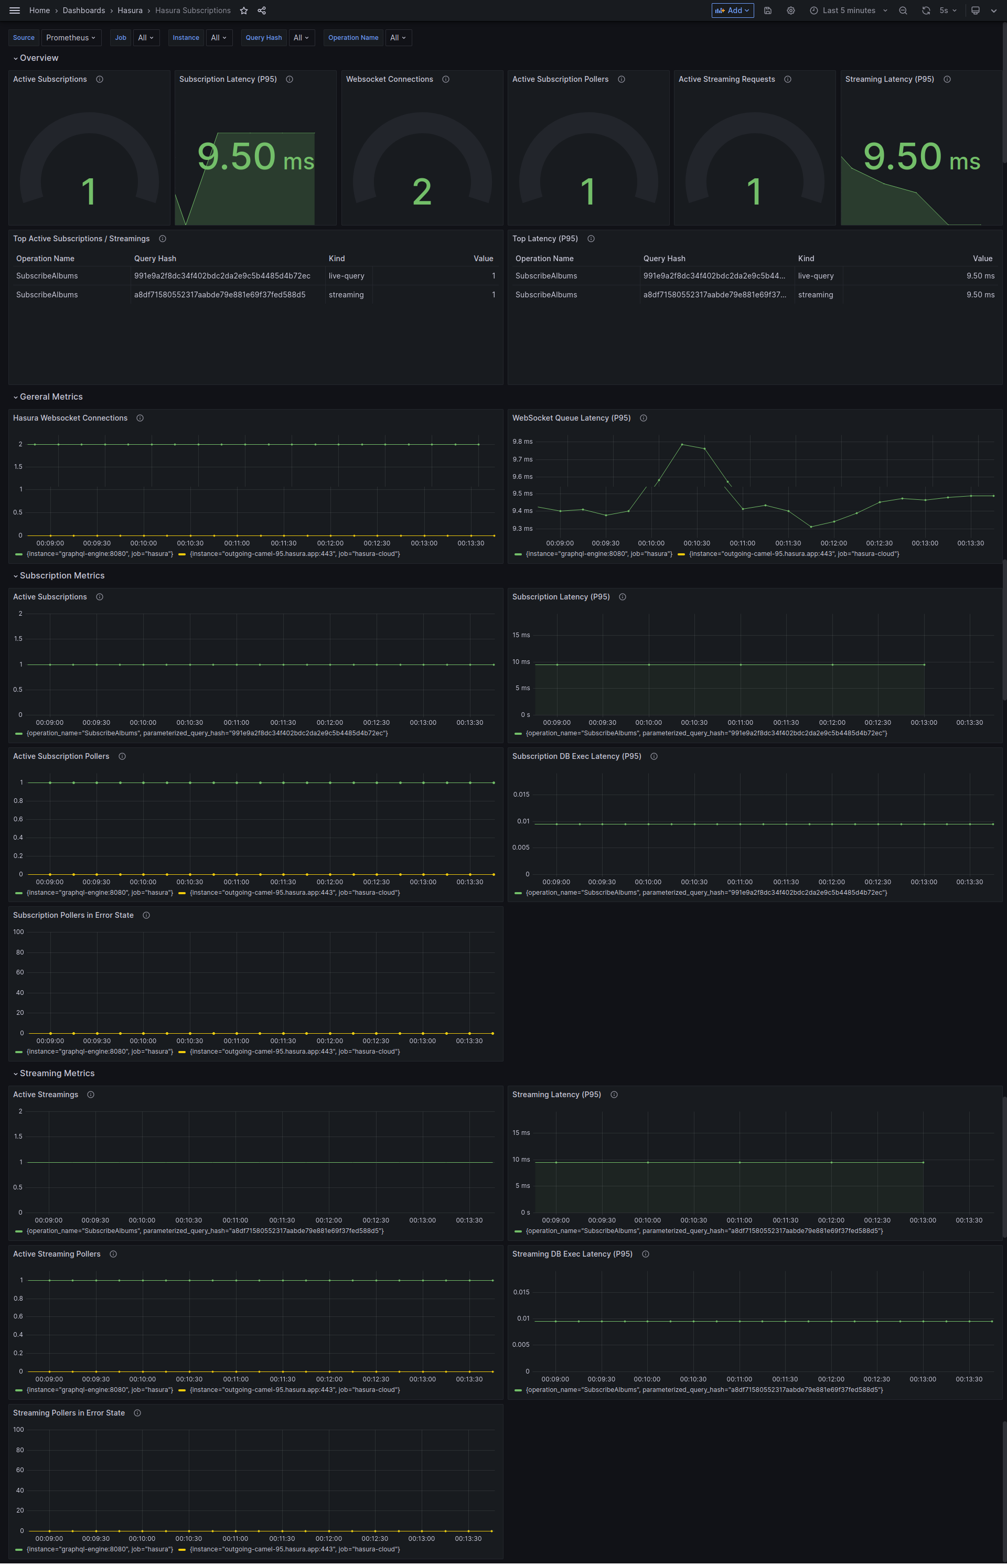Viewport: 1007px width, 1565px height.
Task: Show info for Streaming Latency (P95) overview panel
Action: point(947,79)
